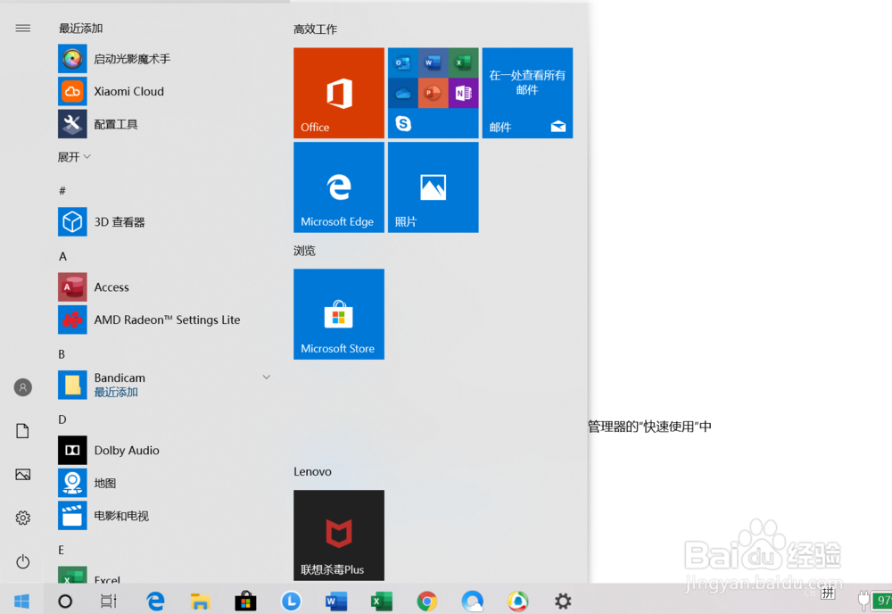Click the B letter group header
The height and width of the screenshot is (614, 892).
coord(62,354)
